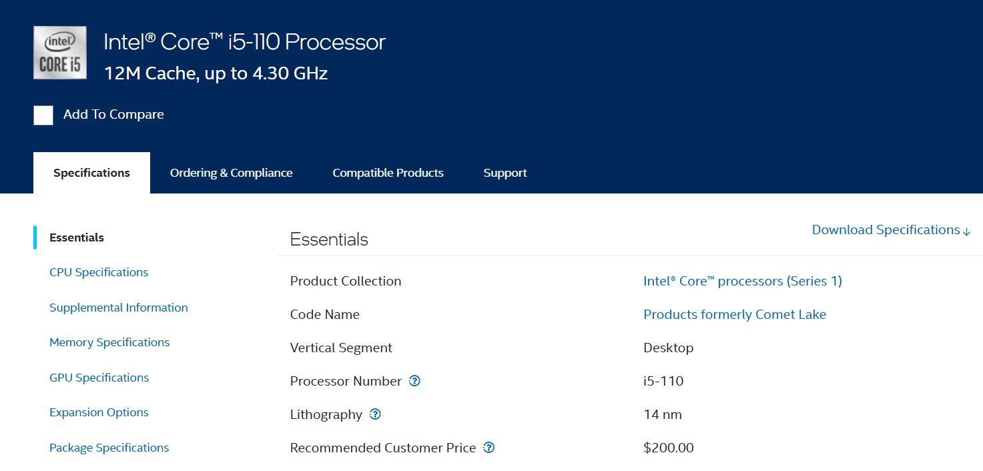Viewport: 983px width, 471px height.
Task: Select the Support tab
Action: point(505,172)
